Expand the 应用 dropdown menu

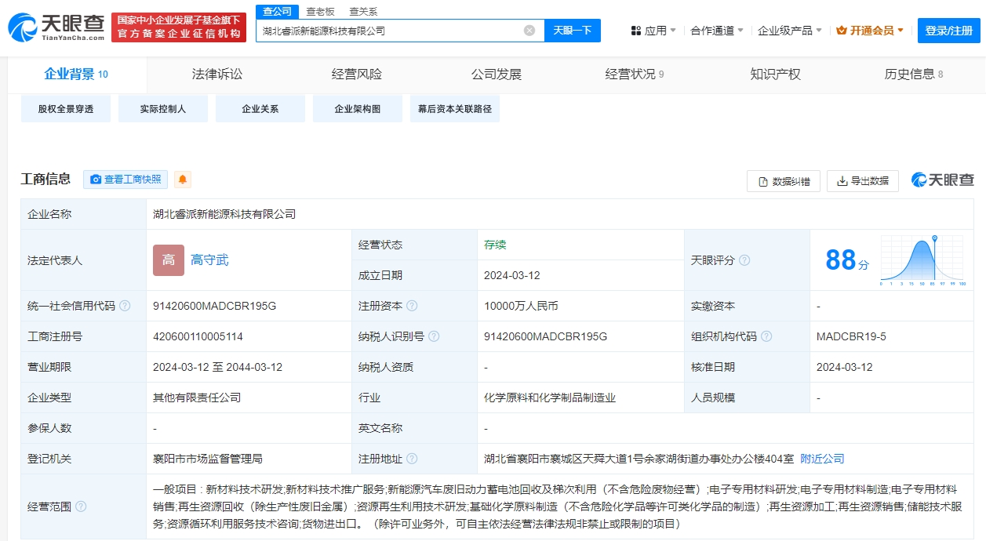[x=653, y=31]
